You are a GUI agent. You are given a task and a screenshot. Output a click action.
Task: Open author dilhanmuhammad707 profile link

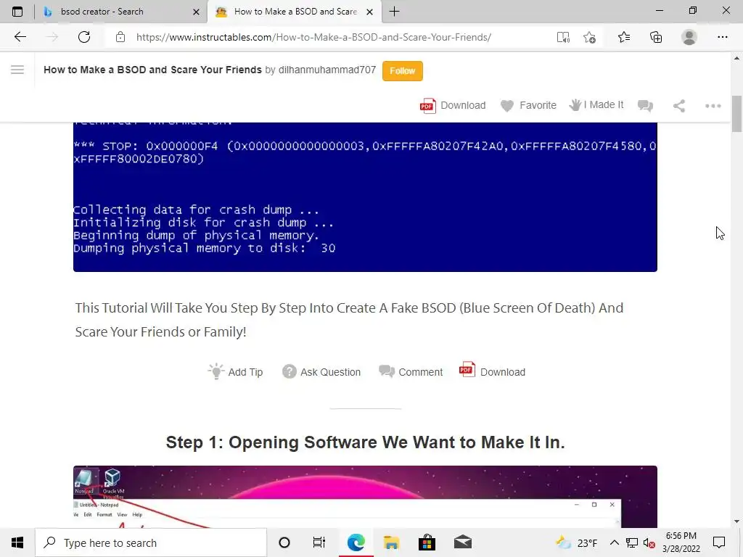tap(327, 70)
